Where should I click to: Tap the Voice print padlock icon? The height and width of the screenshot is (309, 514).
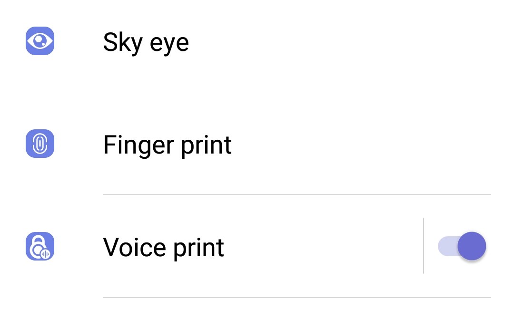[x=40, y=246]
